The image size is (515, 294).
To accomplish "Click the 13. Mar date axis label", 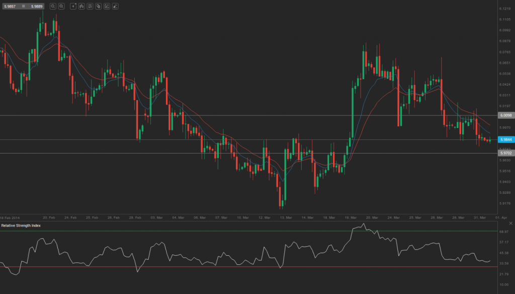I will 286,218.
